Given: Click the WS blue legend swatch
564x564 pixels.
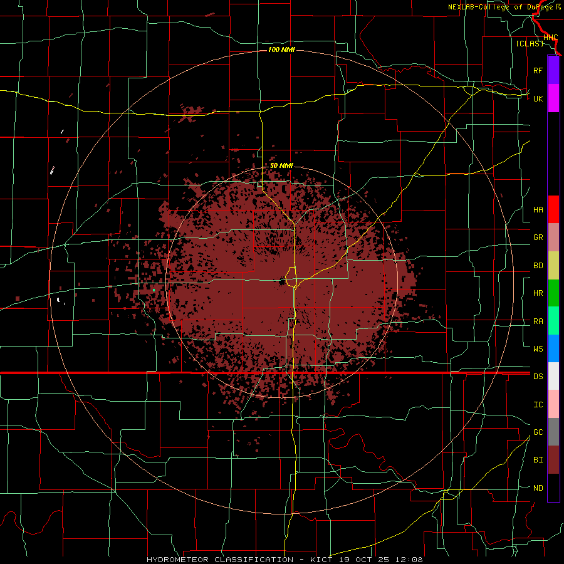Looking at the screenshot, I should [x=553, y=348].
